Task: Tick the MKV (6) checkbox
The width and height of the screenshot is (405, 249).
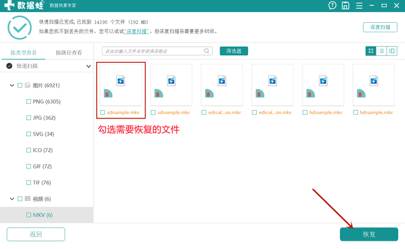Action: (28, 215)
